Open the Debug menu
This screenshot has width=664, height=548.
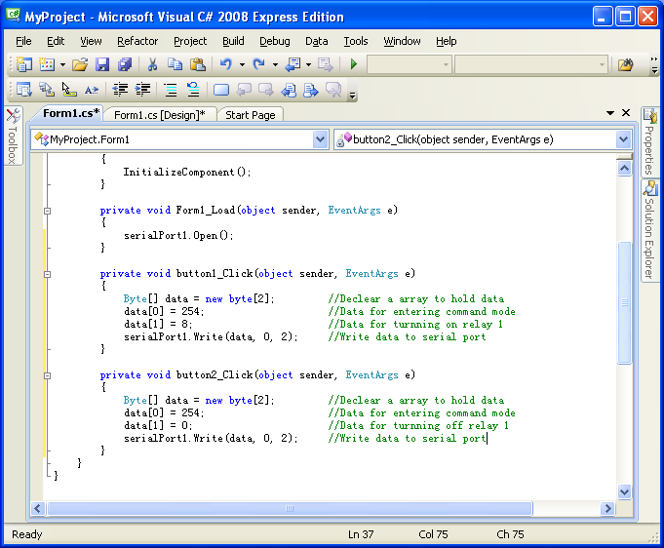click(x=275, y=41)
